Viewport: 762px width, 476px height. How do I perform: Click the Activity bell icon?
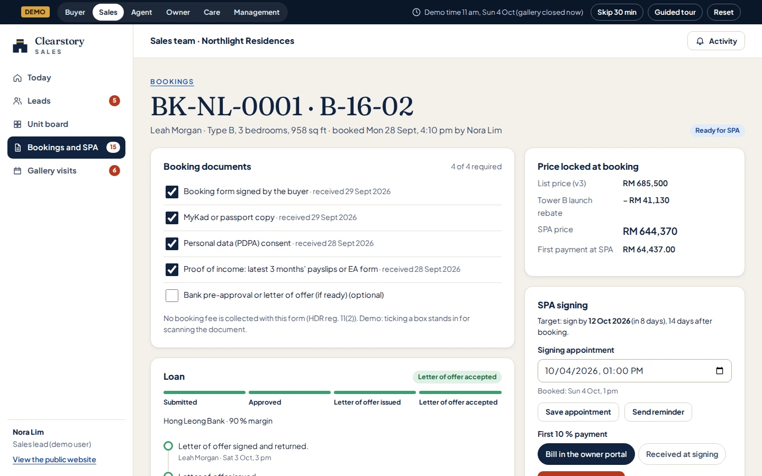click(x=700, y=41)
